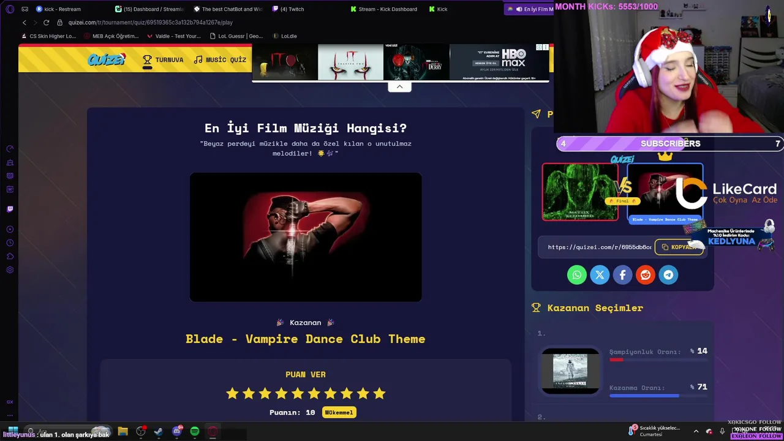Open Spotify from the Windows taskbar
The image size is (784, 441).
coord(195,431)
